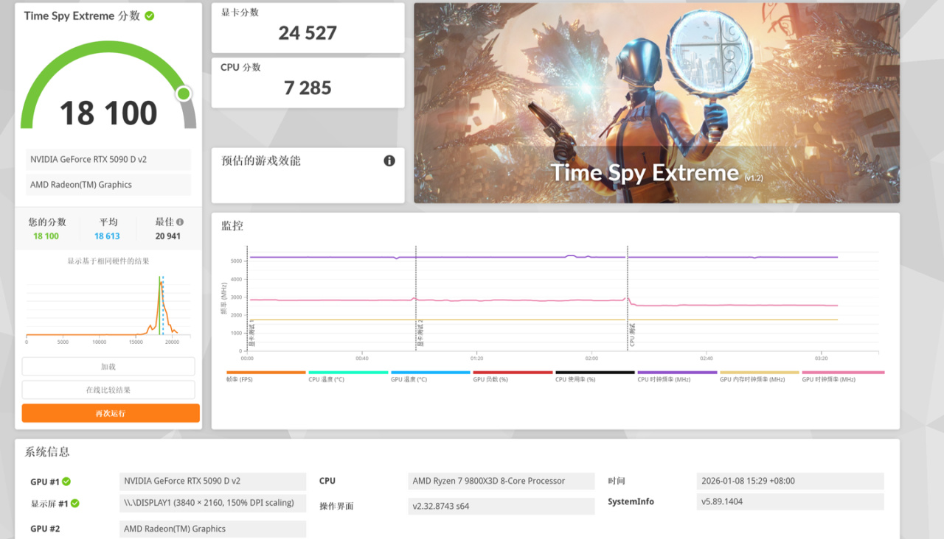Viewport: 944px width, 539px height.
Task: Click the Time Spy Extreme banner image
Action: [656, 103]
